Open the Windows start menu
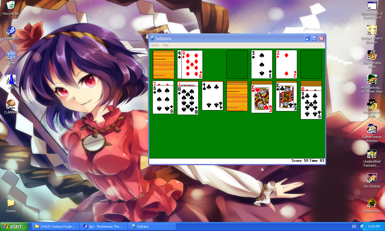The image size is (385, 231). pyautogui.click(x=14, y=226)
